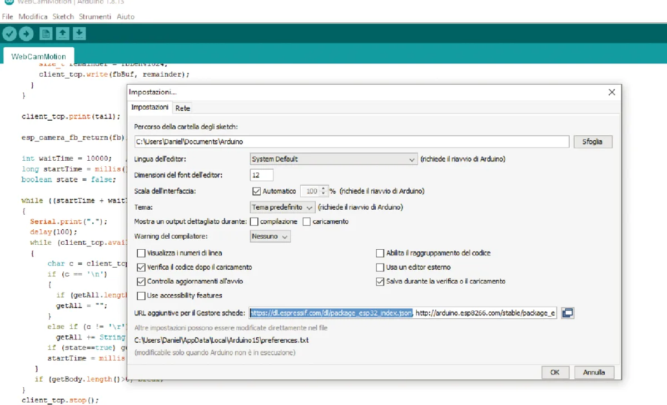Enable Visualizza i numeri di linea

pos(141,253)
